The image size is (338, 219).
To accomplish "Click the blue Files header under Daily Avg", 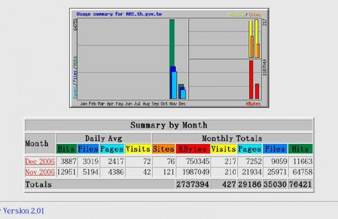I will (x=88, y=149).
